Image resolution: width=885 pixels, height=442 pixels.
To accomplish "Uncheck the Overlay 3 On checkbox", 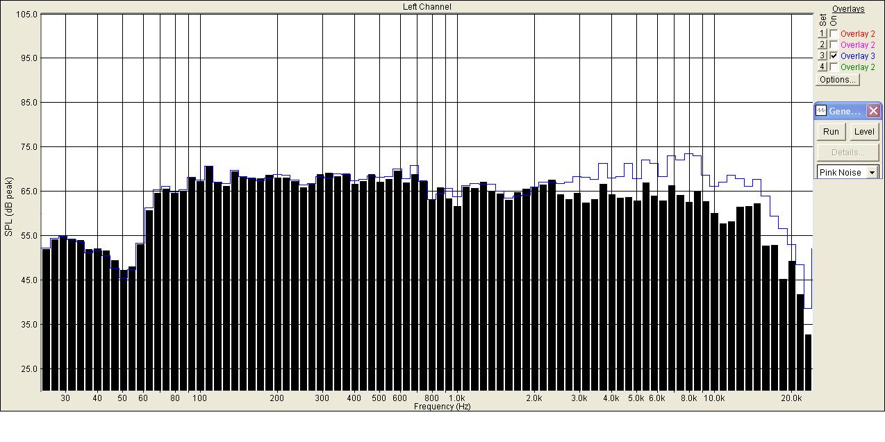I will tap(834, 56).
